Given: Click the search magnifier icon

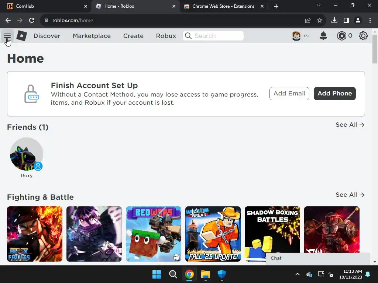Looking at the screenshot, I should pyautogui.click(x=188, y=36).
